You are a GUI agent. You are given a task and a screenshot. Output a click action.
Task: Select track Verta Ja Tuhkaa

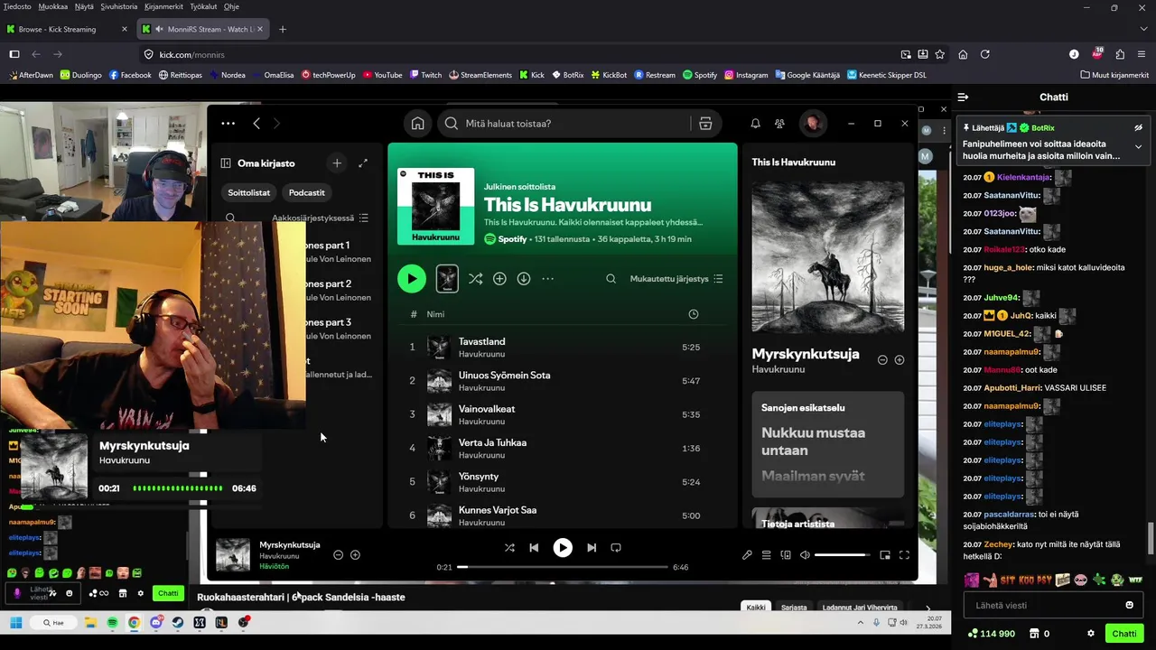pyautogui.click(x=492, y=442)
